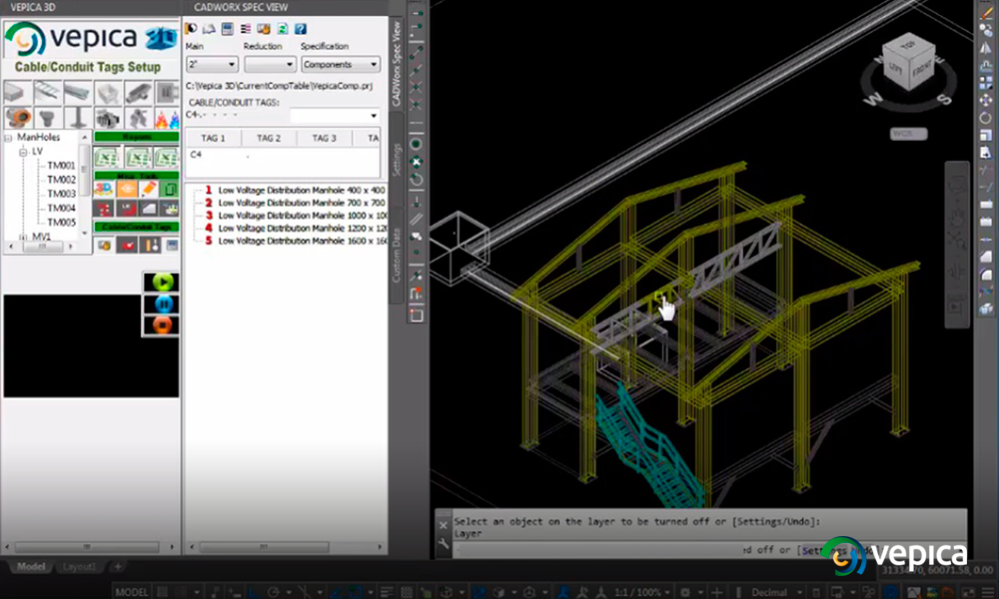Open command line wrench customize icon
Viewport: 999px width, 599px height.
point(444,543)
